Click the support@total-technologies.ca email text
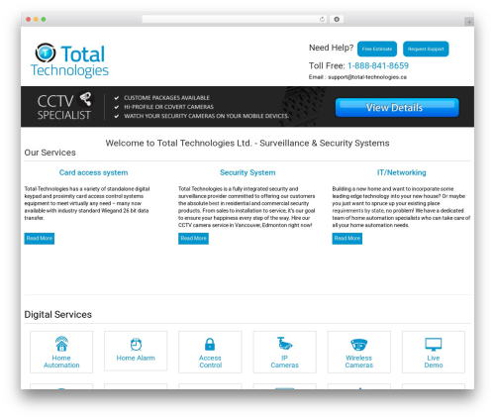This screenshot has width=495, height=419. point(367,77)
